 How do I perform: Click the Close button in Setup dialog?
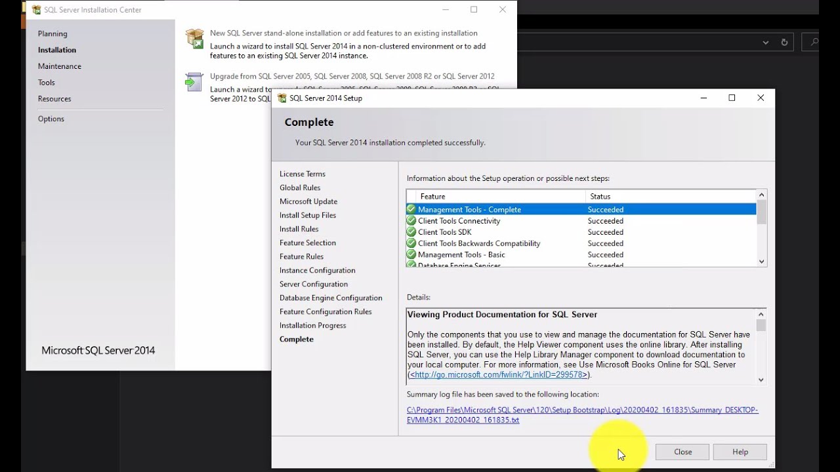click(682, 452)
